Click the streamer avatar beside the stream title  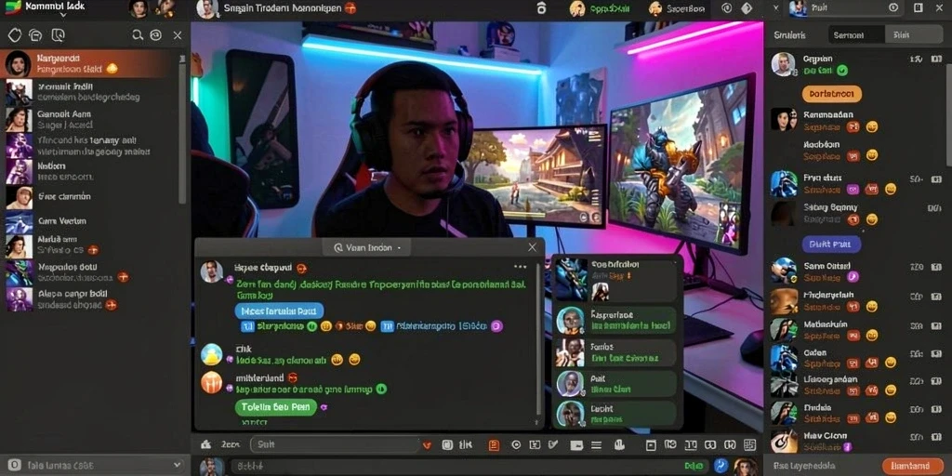[207, 8]
